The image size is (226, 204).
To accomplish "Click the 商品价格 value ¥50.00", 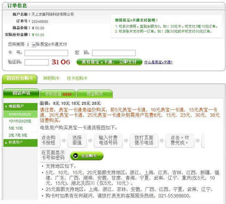I will point(38,28).
